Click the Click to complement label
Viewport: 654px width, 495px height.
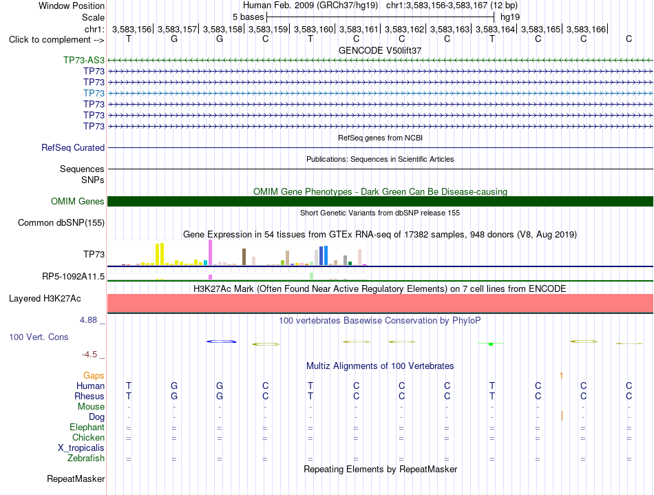point(56,40)
